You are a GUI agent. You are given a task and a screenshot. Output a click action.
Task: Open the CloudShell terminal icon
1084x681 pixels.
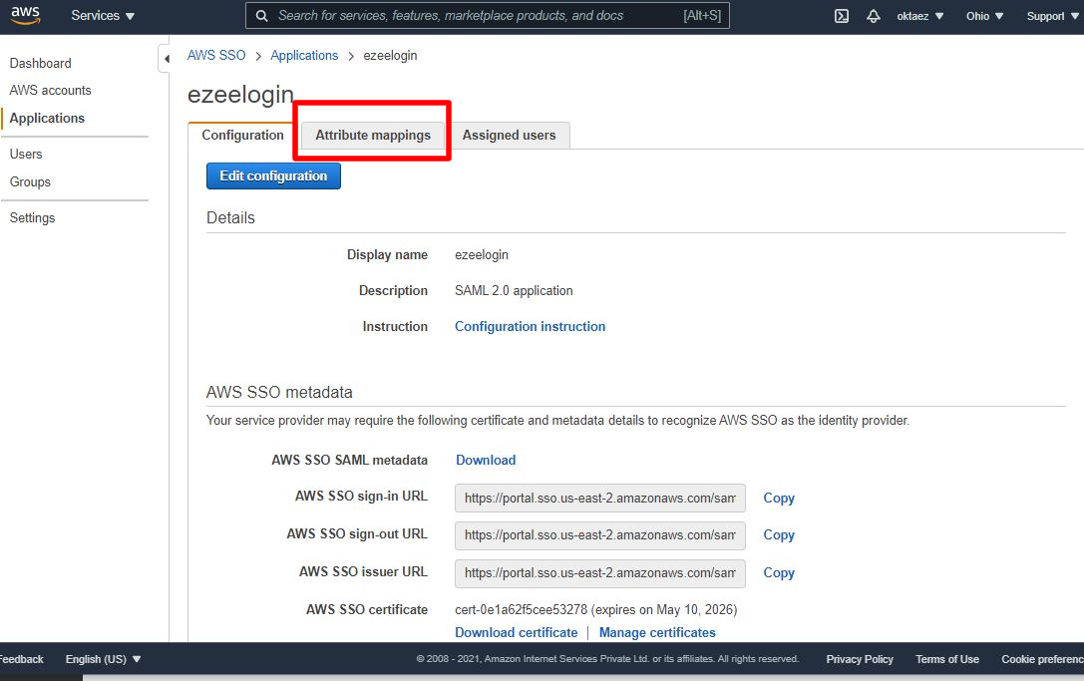(x=842, y=16)
